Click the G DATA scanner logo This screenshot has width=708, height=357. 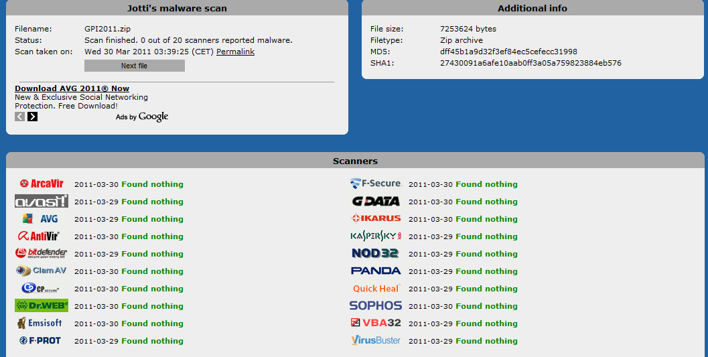(x=376, y=201)
